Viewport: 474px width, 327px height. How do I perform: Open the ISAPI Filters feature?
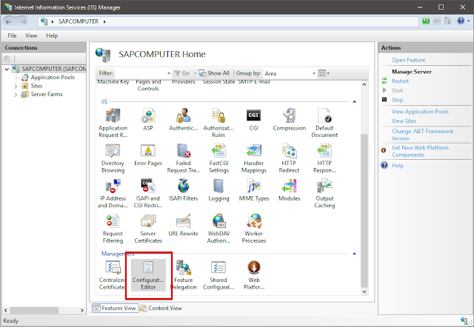(x=183, y=190)
